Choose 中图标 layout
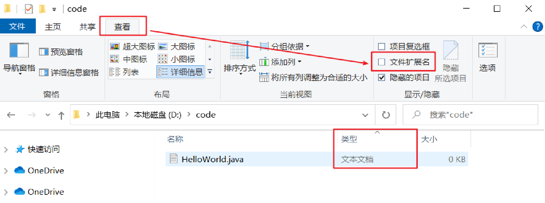This screenshot has width=545, height=203. coord(129,59)
